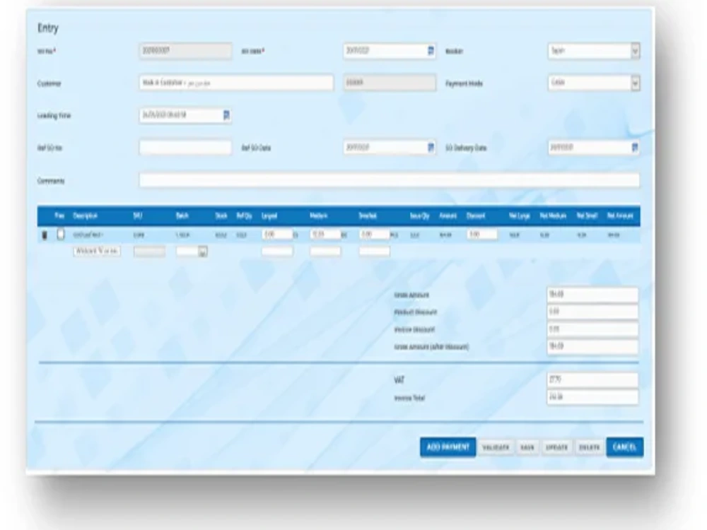707x530 pixels.
Task: Focus the Smallest field in the new item row
Action: (374, 252)
